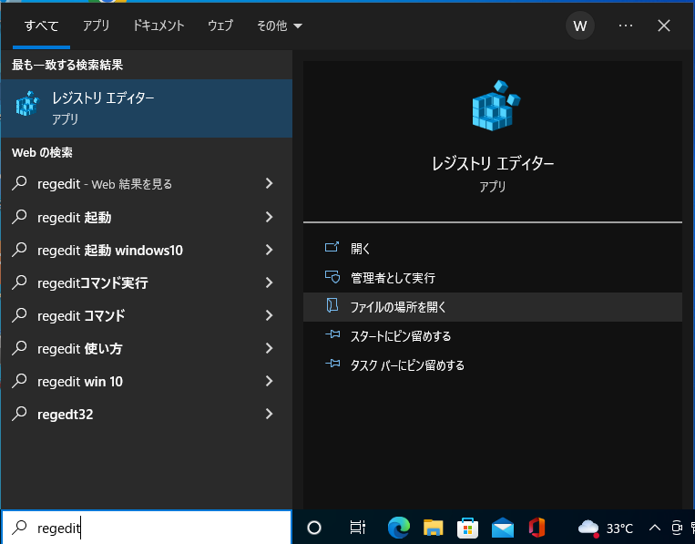Switch to the ドキュメント tab
Viewport: 695px width, 544px height.
(158, 26)
